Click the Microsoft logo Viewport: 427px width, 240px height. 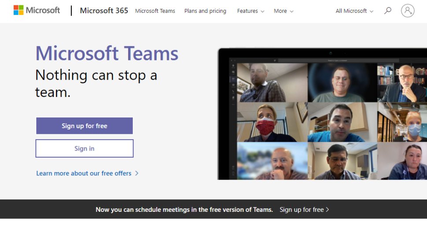pos(37,11)
